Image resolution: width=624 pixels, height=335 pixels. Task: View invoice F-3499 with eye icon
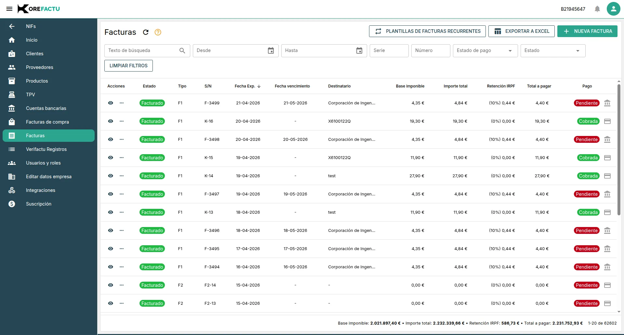click(111, 103)
